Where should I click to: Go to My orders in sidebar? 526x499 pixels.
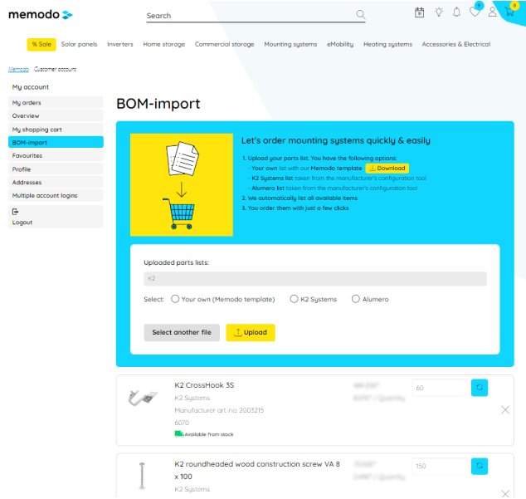click(x=56, y=102)
